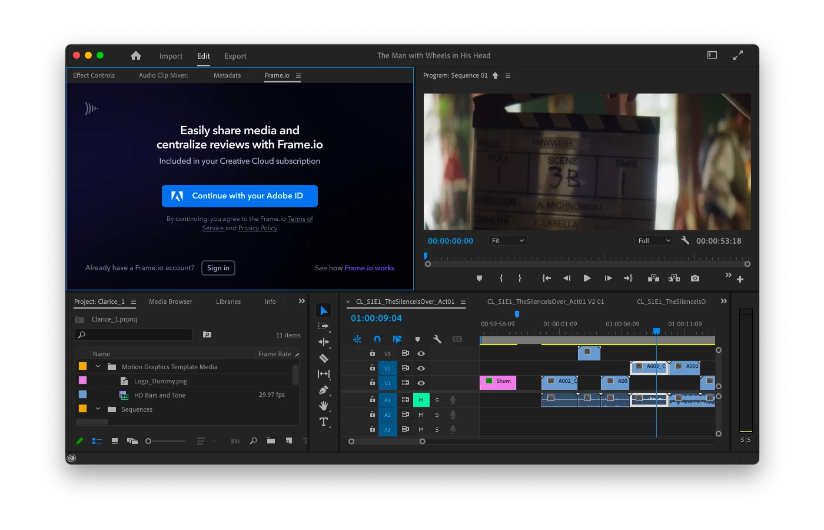Show overflow tabs in Timeline panel
Screen dimensions: 824x530
point(724,301)
